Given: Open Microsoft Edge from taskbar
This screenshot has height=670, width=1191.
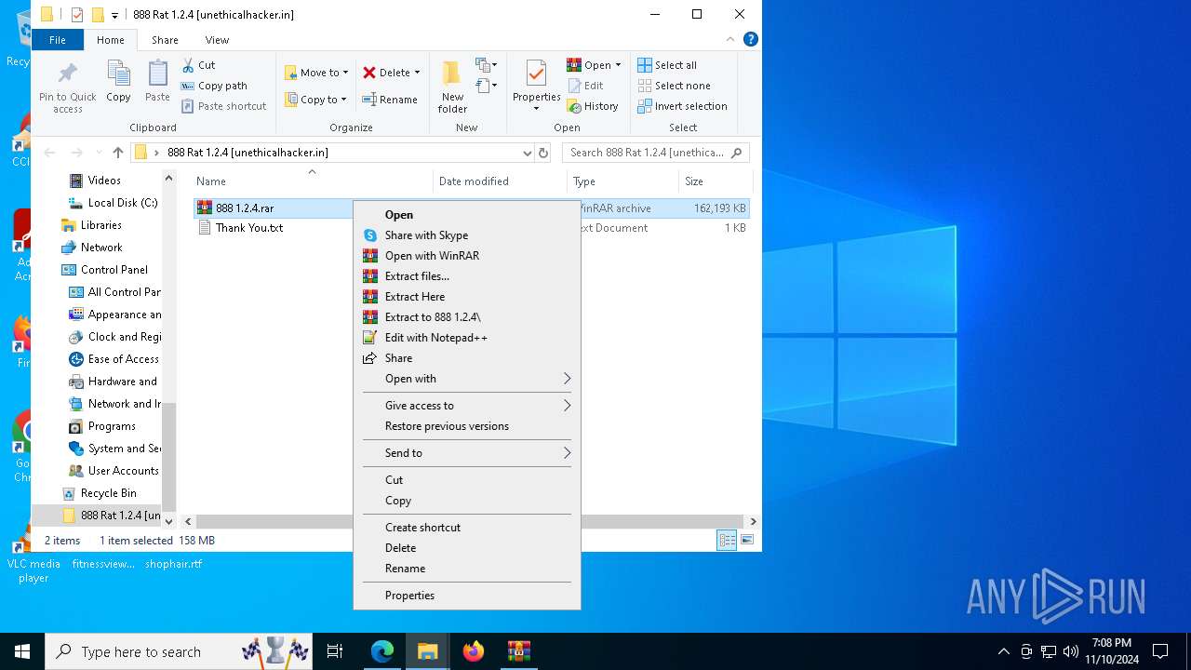Looking at the screenshot, I should [382, 651].
